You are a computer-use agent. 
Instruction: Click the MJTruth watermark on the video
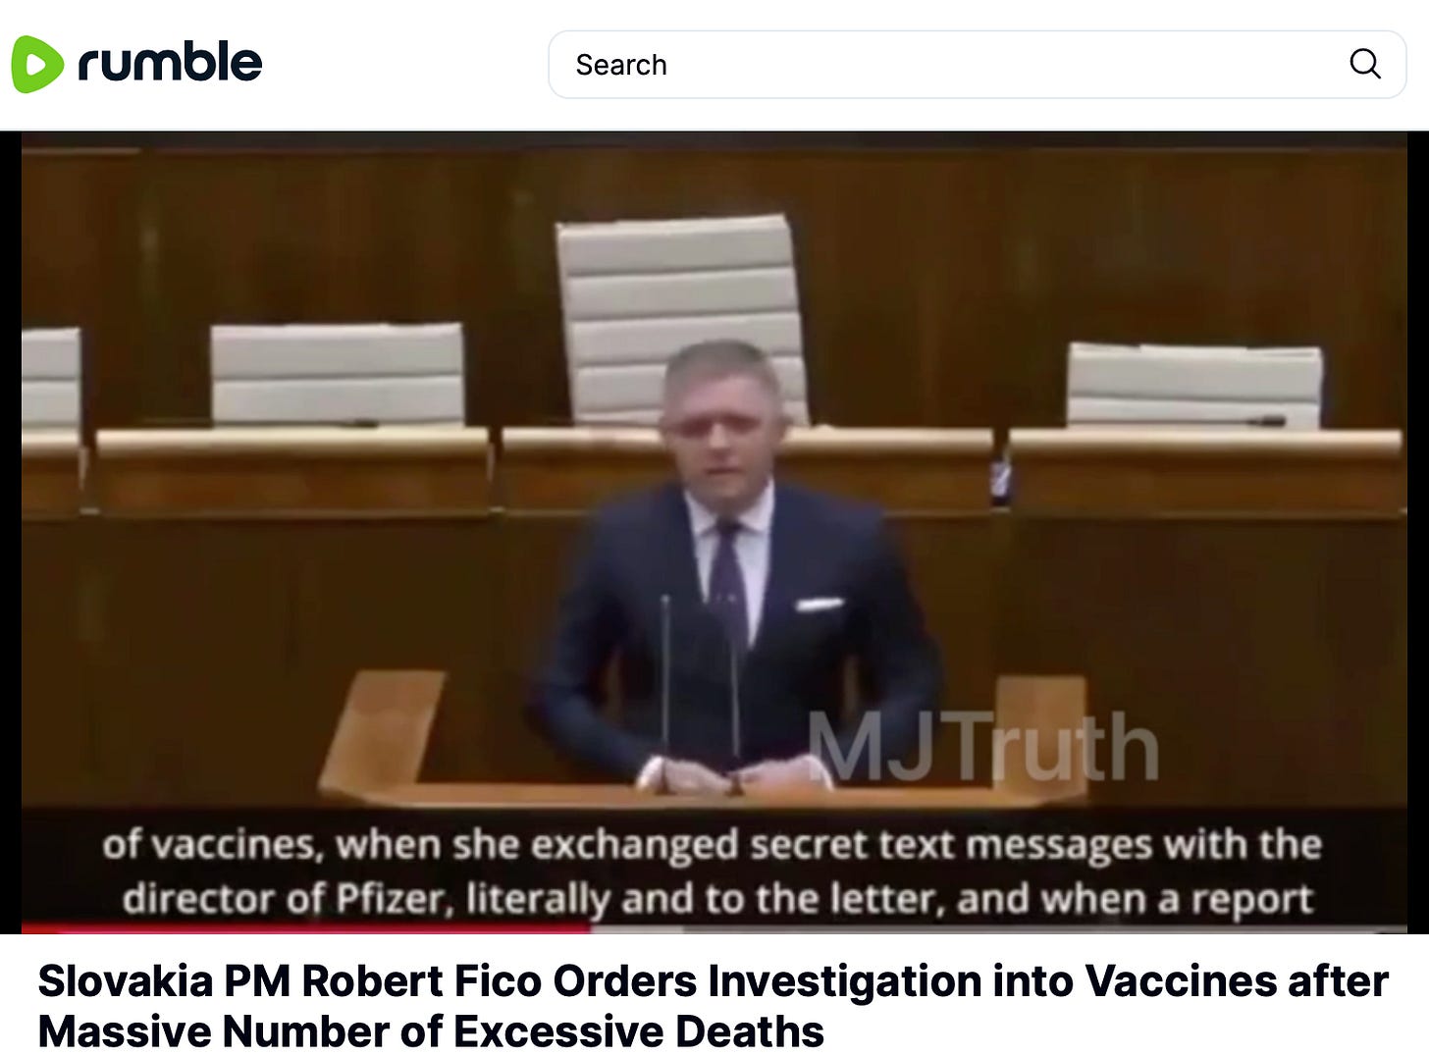[982, 749]
